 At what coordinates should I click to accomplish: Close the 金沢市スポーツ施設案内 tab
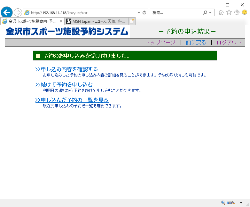pyautogui.click(x=61, y=21)
